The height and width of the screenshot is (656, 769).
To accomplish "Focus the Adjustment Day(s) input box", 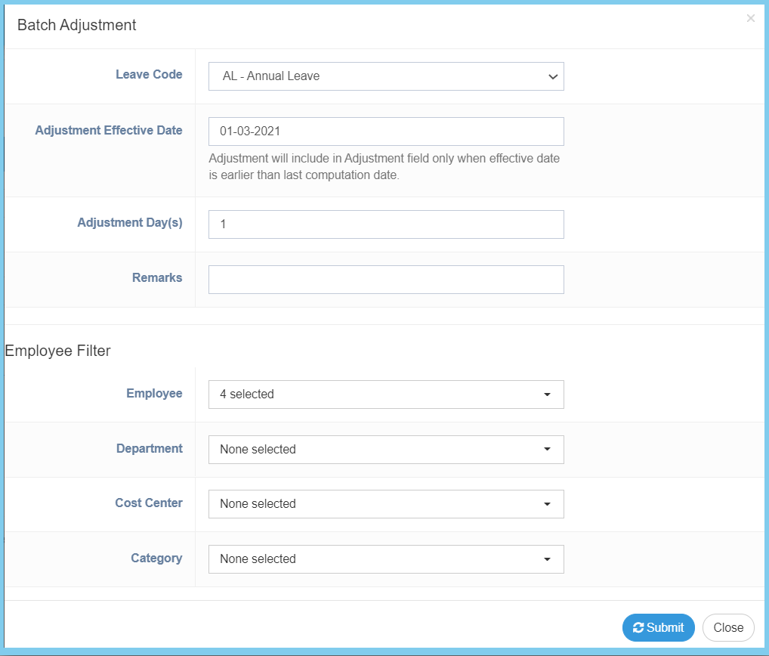I will click(x=386, y=224).
